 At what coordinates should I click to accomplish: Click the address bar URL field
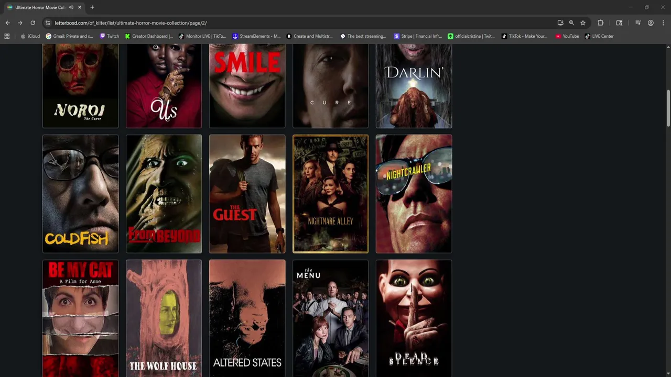coord(299,23)
